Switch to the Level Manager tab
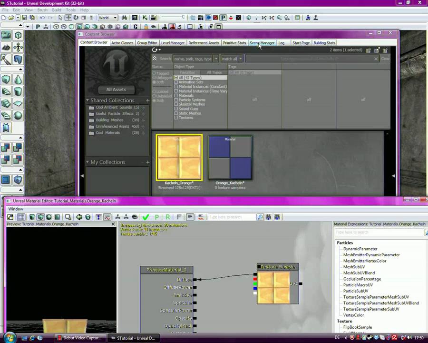 (x=173, y=43)
